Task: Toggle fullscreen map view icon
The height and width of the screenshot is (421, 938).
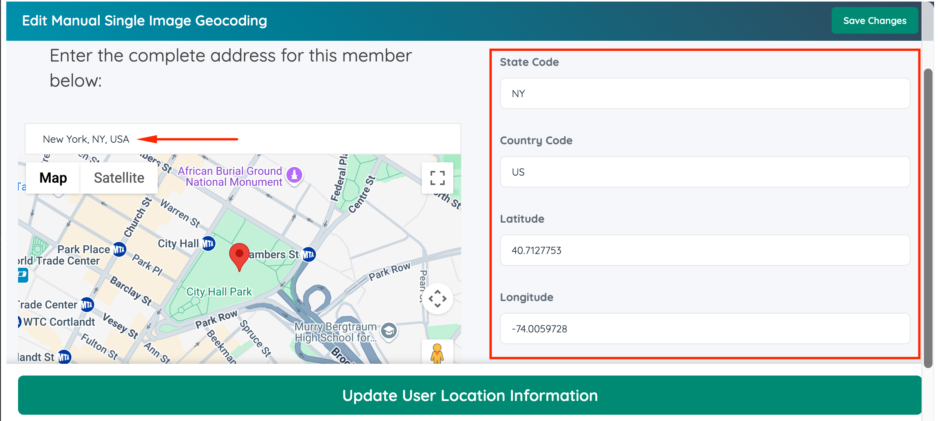Action: coord(437,178)
